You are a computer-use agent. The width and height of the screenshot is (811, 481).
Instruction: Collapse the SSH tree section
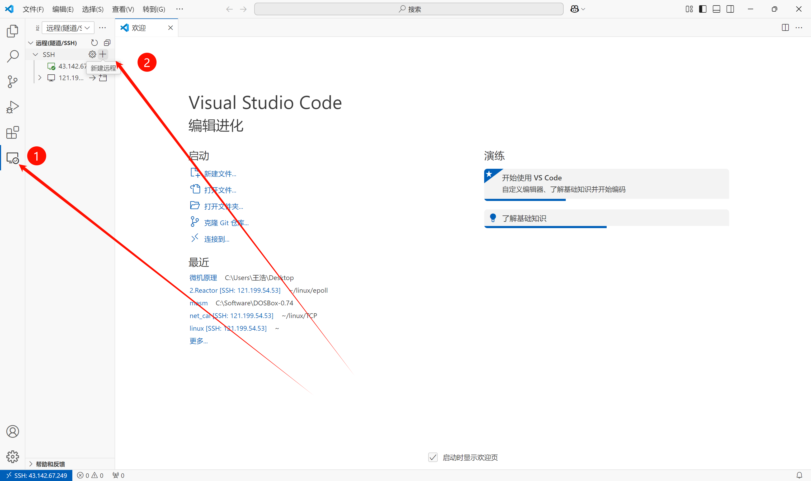pyautogui.click(x=36, y=54)
